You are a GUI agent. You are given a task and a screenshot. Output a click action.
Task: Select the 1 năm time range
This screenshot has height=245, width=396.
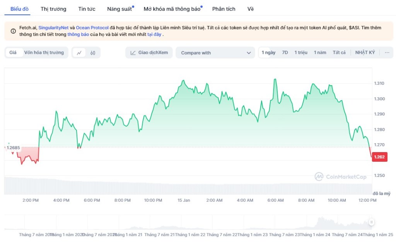pos(320,53)
